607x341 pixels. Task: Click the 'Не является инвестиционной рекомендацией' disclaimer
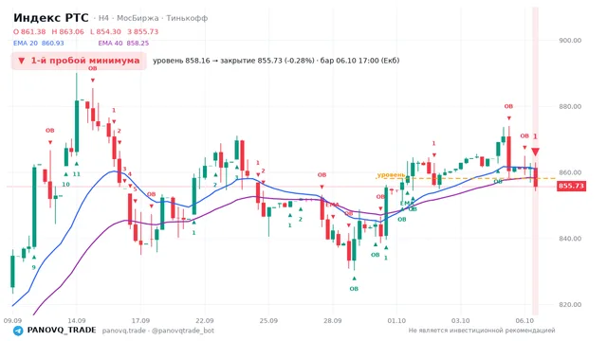tap(482, 331)
